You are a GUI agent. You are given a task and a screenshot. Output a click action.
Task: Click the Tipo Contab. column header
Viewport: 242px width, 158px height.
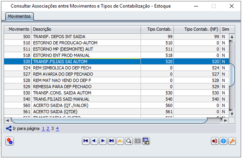tap(157, 29)
